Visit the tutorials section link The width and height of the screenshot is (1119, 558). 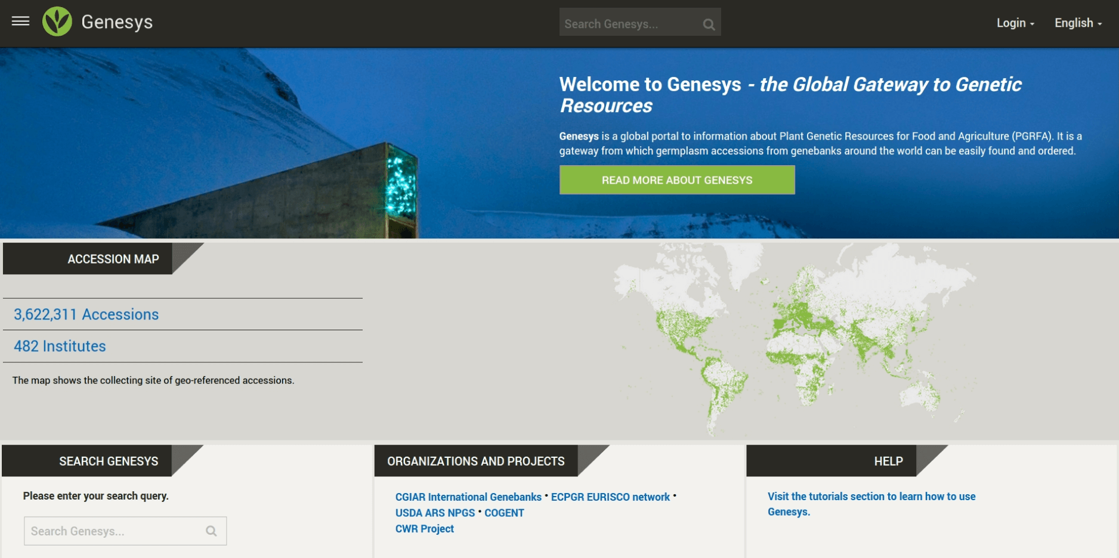coord(871,504)
